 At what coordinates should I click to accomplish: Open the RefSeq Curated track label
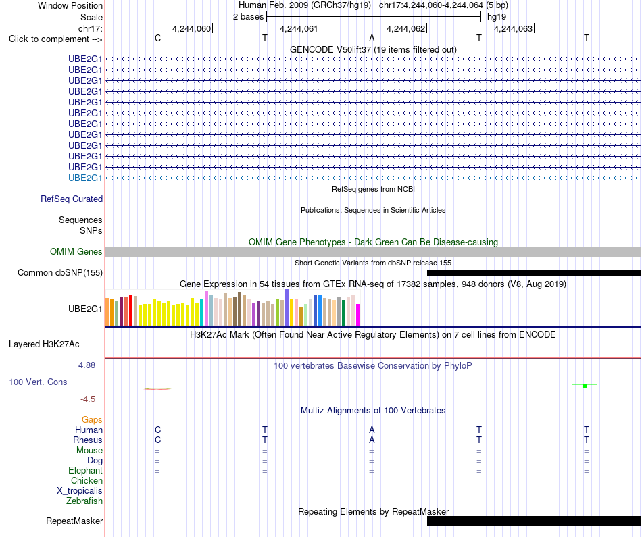click(x=72, y=199)
